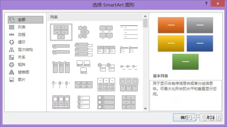Choose the vertical bullet list layout
Screen dimensions: 227x127
[x=61, y=50]
